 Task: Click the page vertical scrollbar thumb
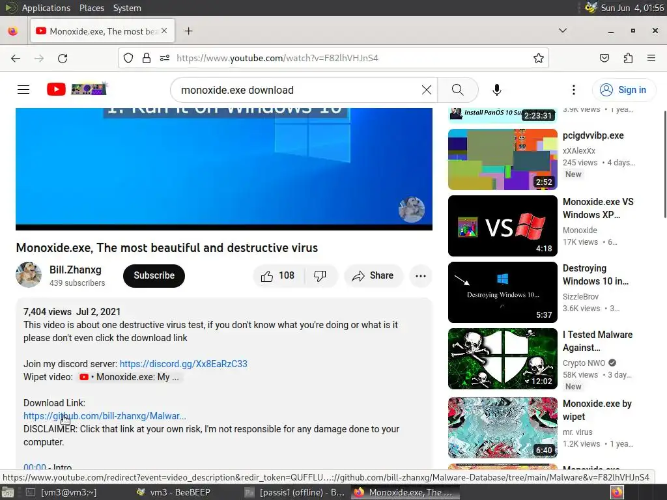(x=665, y=163)
